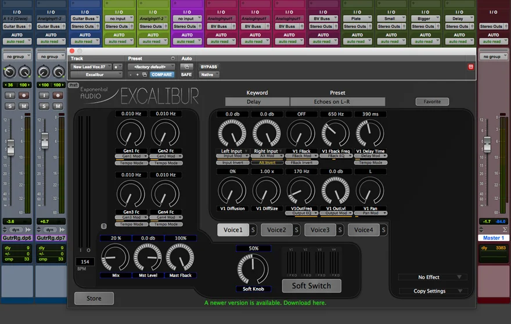Switch to the Voice2 tab
This screenshot has width=511, height=324.
pyautogui.click(x=276, y=230)
